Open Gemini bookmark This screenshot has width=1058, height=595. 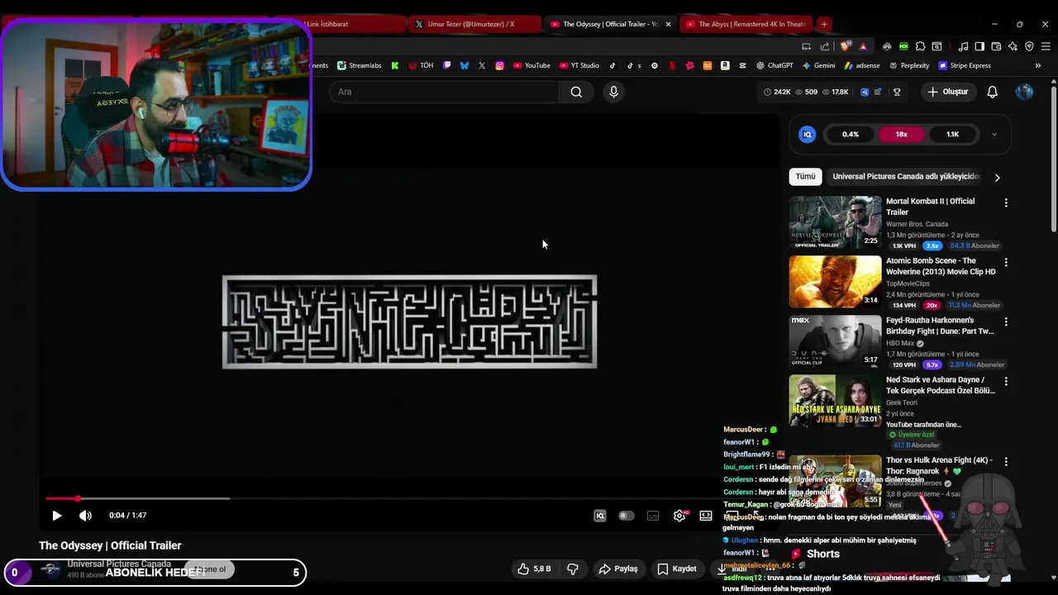click(x=817, y=65)
